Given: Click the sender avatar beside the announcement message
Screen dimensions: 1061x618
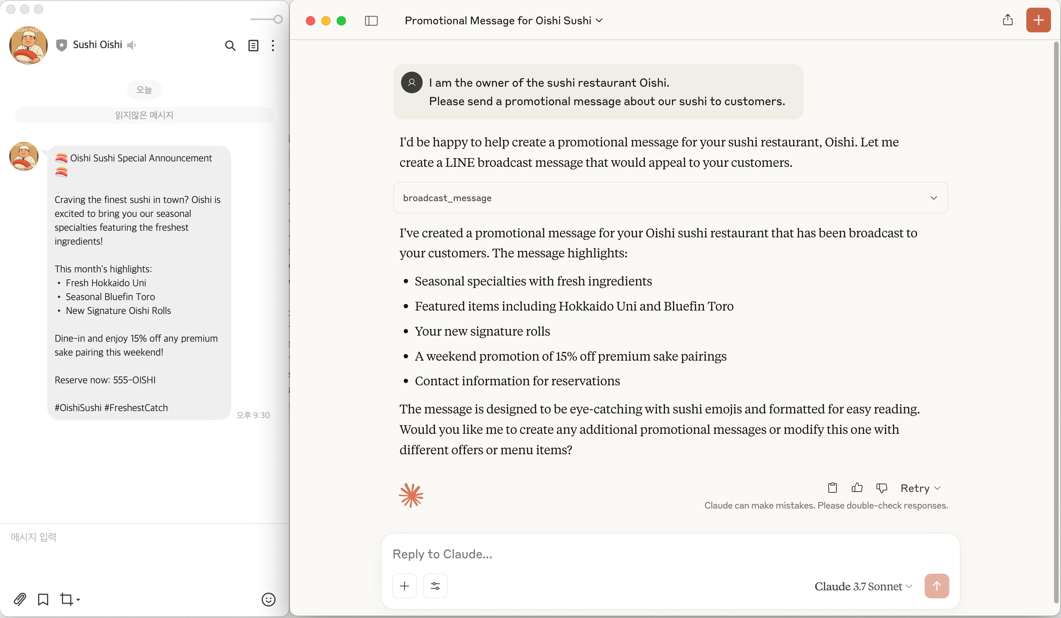Looking at the screenshot, I should coord(24,156).
